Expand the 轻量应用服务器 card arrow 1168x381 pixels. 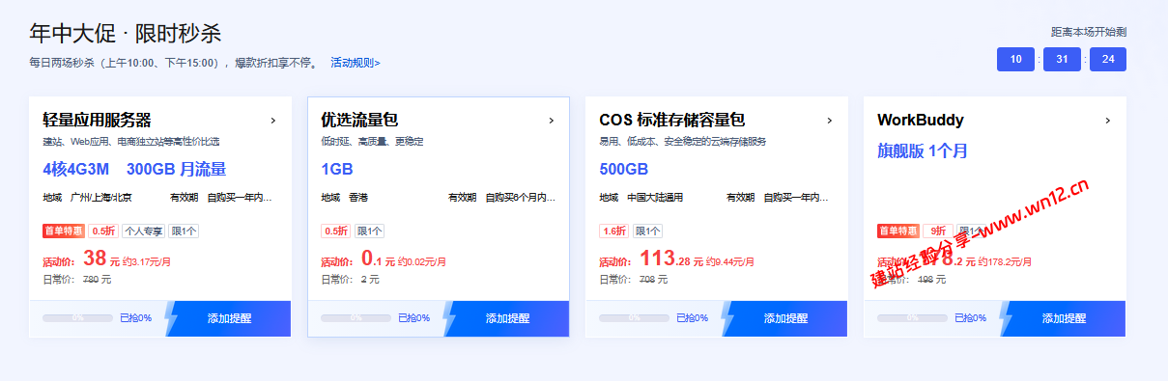[273, 121]
